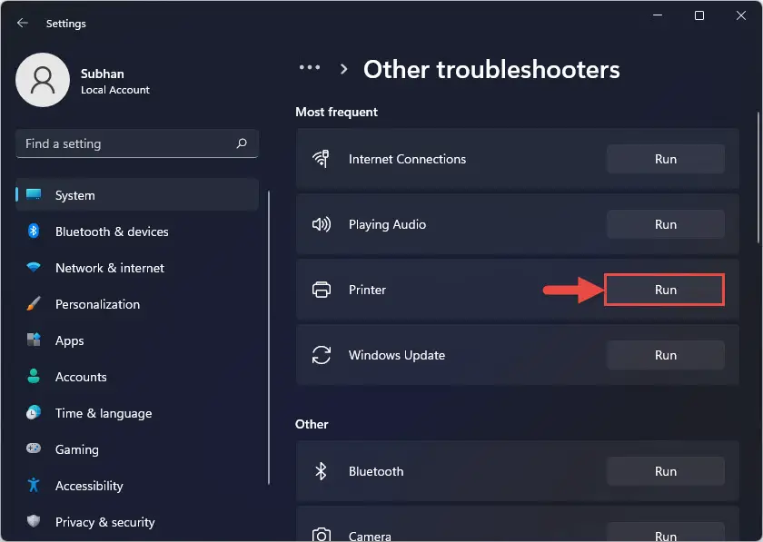Focus the Find a setting search box
763x542 pixels.
[x=127, y=143]
